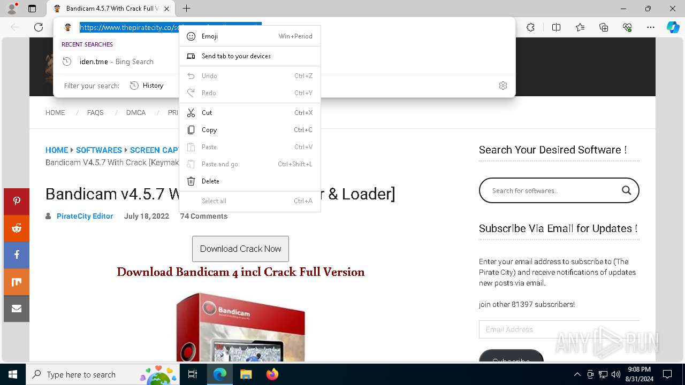
Task: Share the page via email icon
Action: point(17,309)
